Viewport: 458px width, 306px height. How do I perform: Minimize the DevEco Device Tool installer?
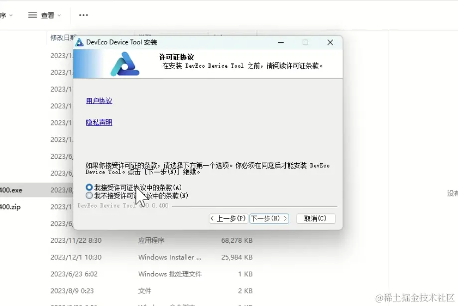pyautogui.click(x=281, y=43)
